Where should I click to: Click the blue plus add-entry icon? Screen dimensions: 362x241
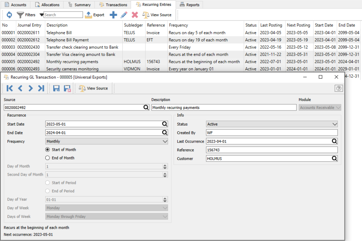[113, 15]
